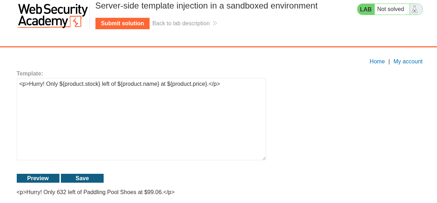
Task: Click the rendered preview output text
Action: tap(95, 192)
